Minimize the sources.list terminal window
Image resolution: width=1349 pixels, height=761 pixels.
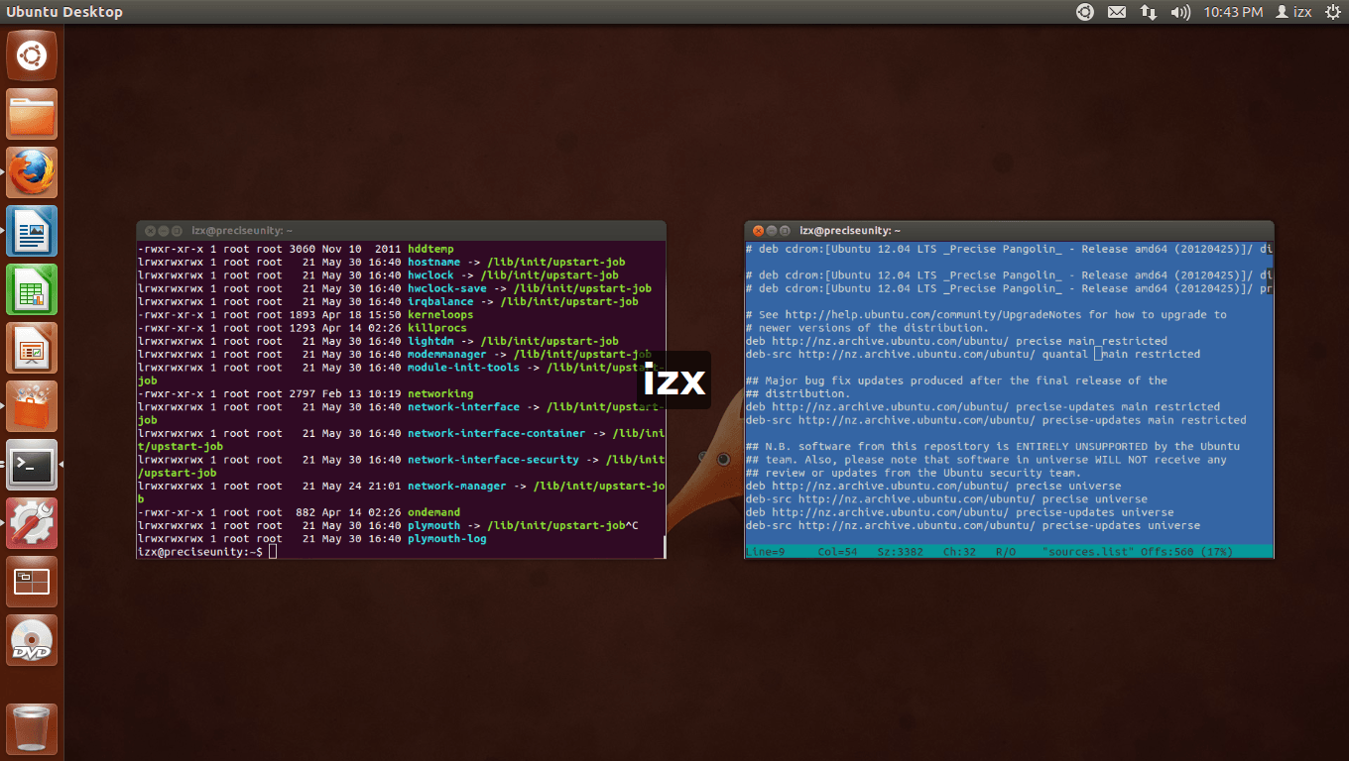point(771,230)
